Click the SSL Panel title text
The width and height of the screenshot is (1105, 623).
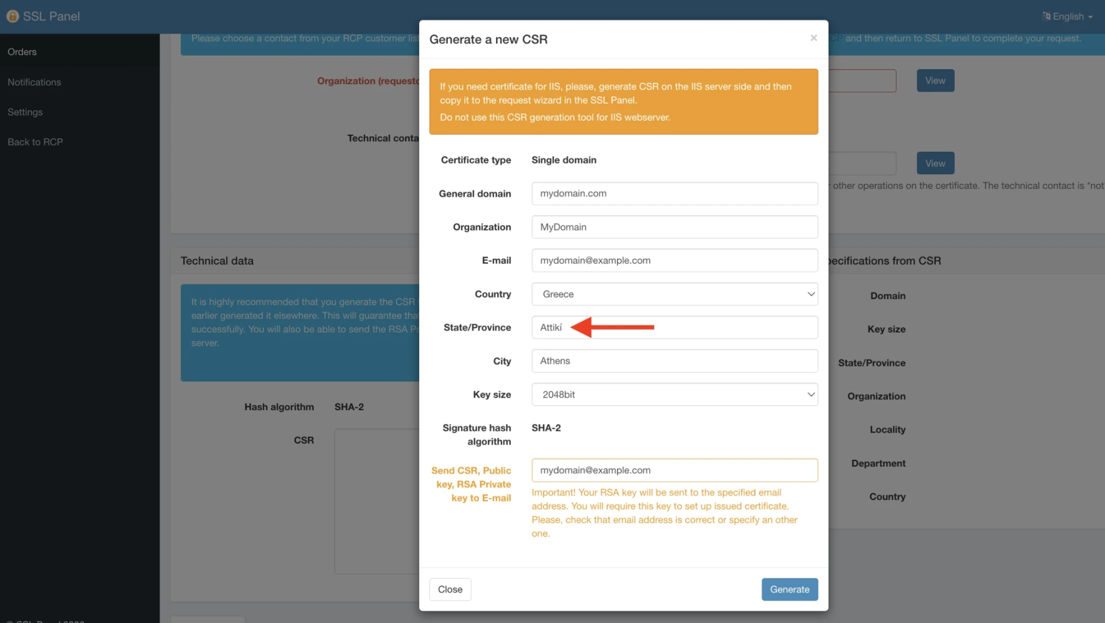coord(51,16)
